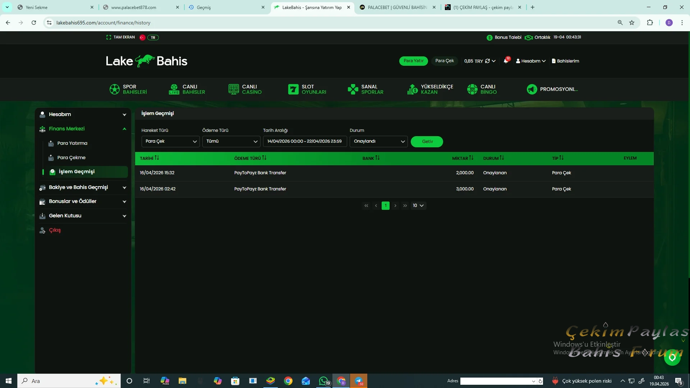Viewport: 690px width, 388px height.
Task: Go to pagination page 1
Action: coord(386,205)
